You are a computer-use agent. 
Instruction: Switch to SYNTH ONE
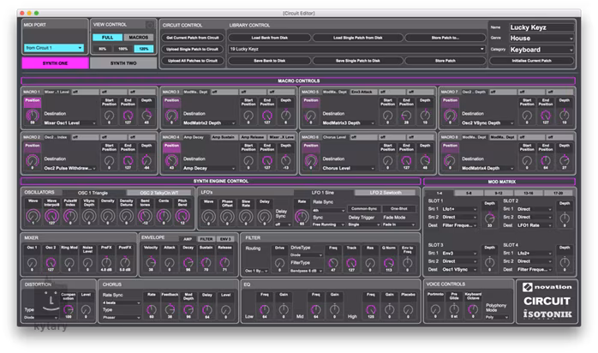pos(55,63)
